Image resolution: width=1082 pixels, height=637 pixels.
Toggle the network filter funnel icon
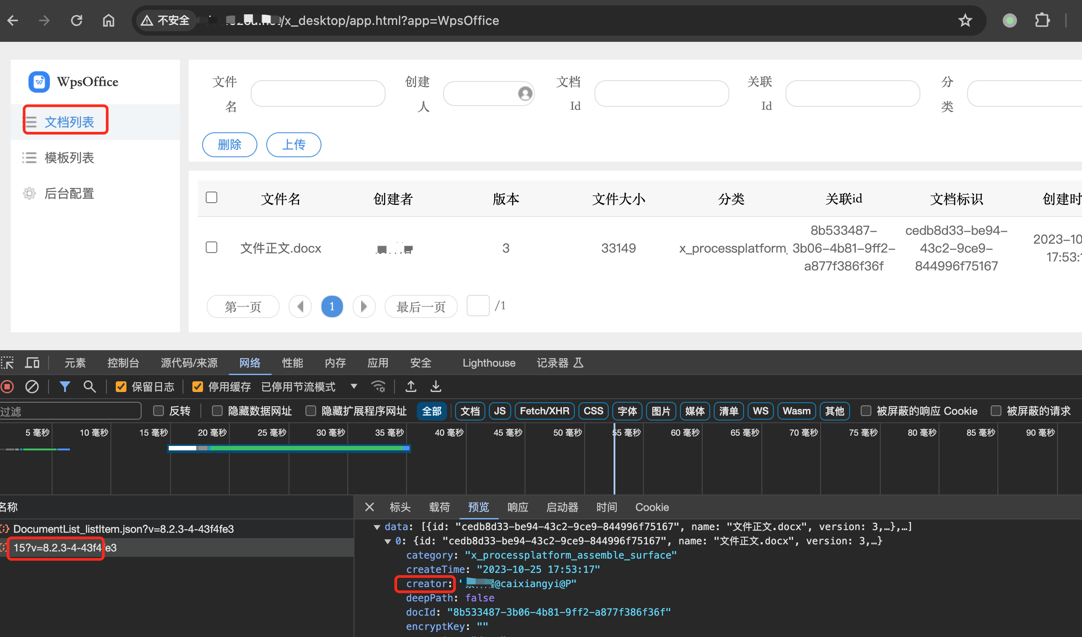[65, 386]
